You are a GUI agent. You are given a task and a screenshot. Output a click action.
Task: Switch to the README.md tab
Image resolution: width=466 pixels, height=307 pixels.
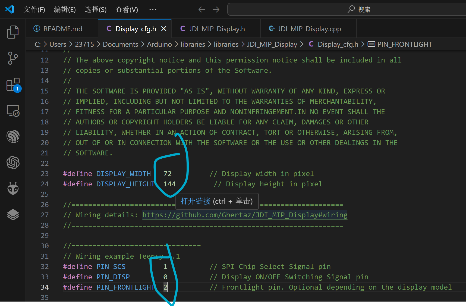(x=62, y=29)
